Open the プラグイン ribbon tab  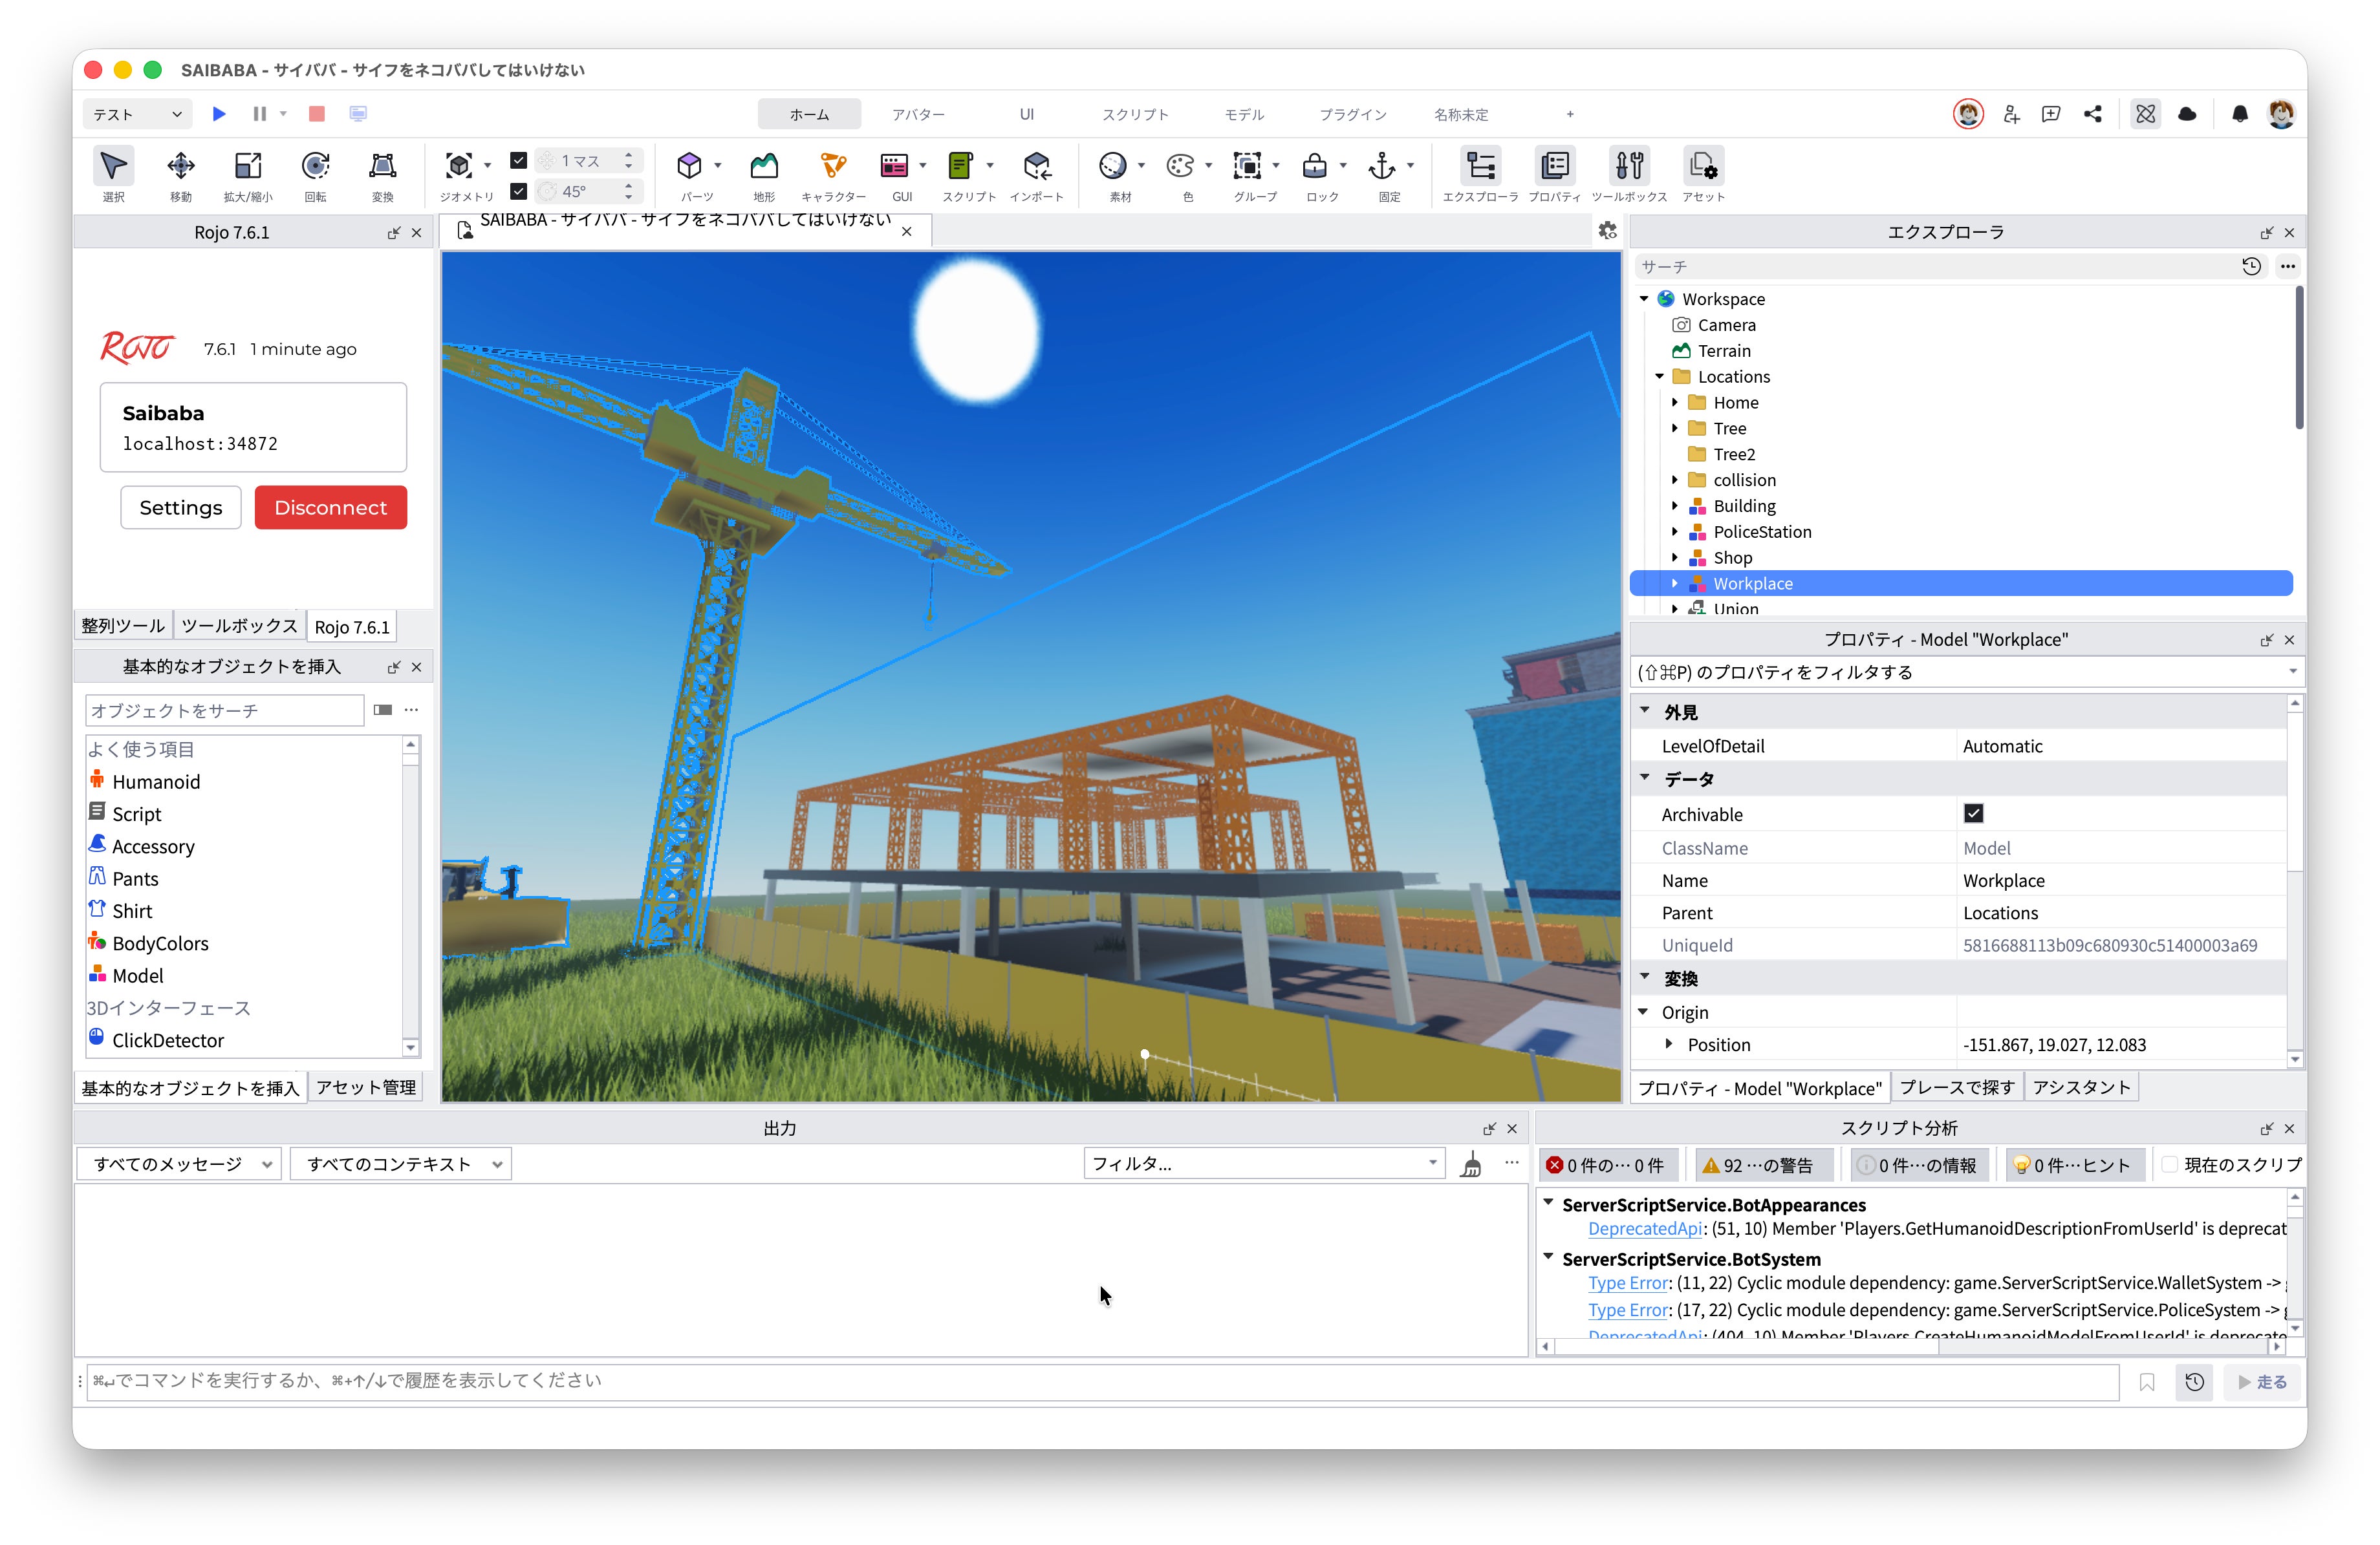1352,115
